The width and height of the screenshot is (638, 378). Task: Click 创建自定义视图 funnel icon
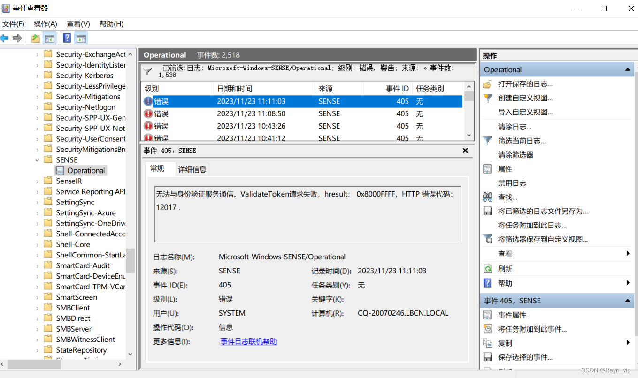pos(488,98)
